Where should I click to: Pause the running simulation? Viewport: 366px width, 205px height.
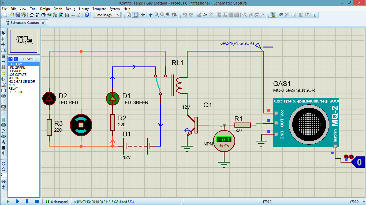pos(27,202)
